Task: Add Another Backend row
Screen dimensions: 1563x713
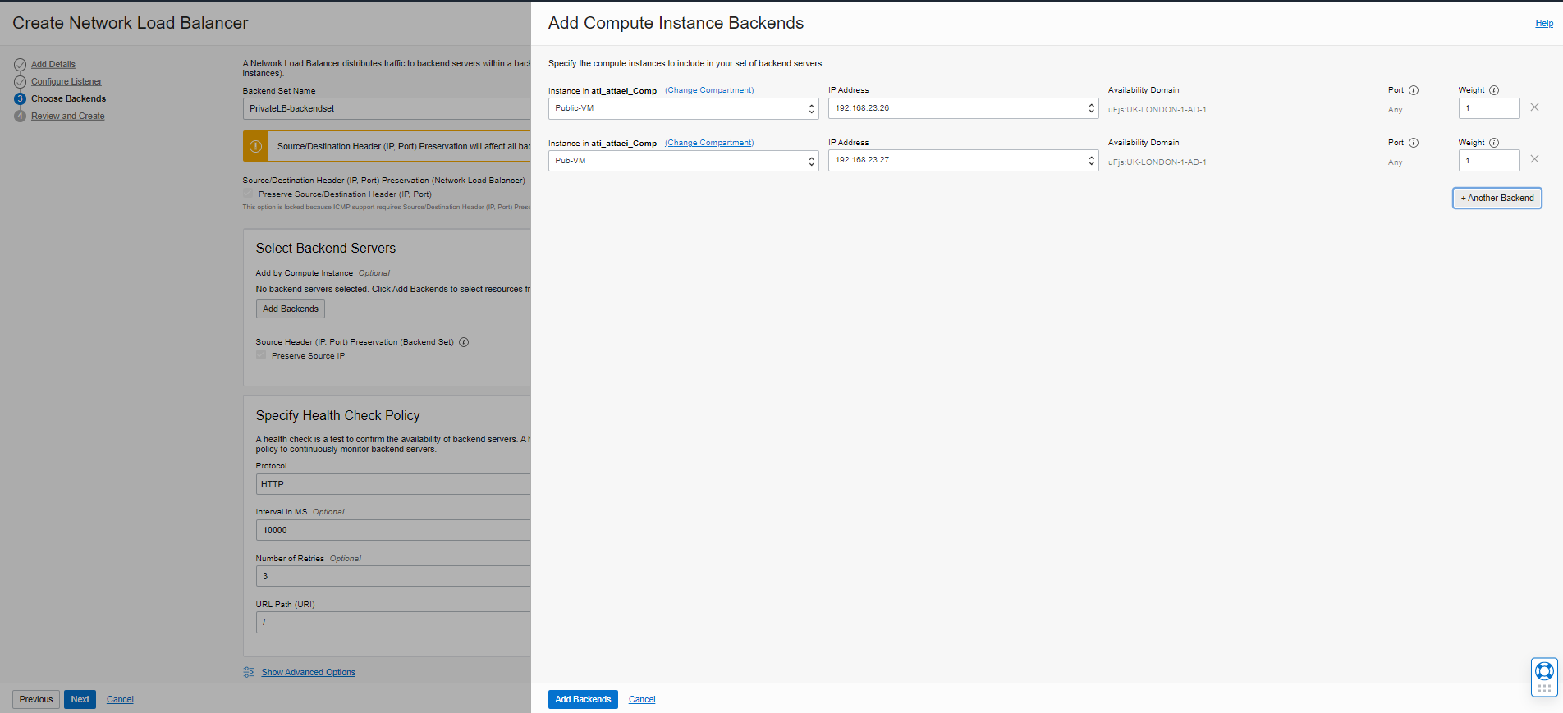Action: (x=1497, y=198)
